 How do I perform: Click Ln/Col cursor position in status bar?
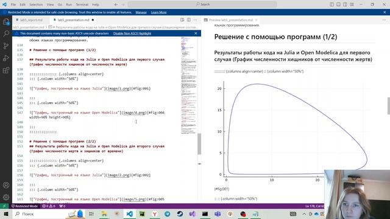point(314,206)
